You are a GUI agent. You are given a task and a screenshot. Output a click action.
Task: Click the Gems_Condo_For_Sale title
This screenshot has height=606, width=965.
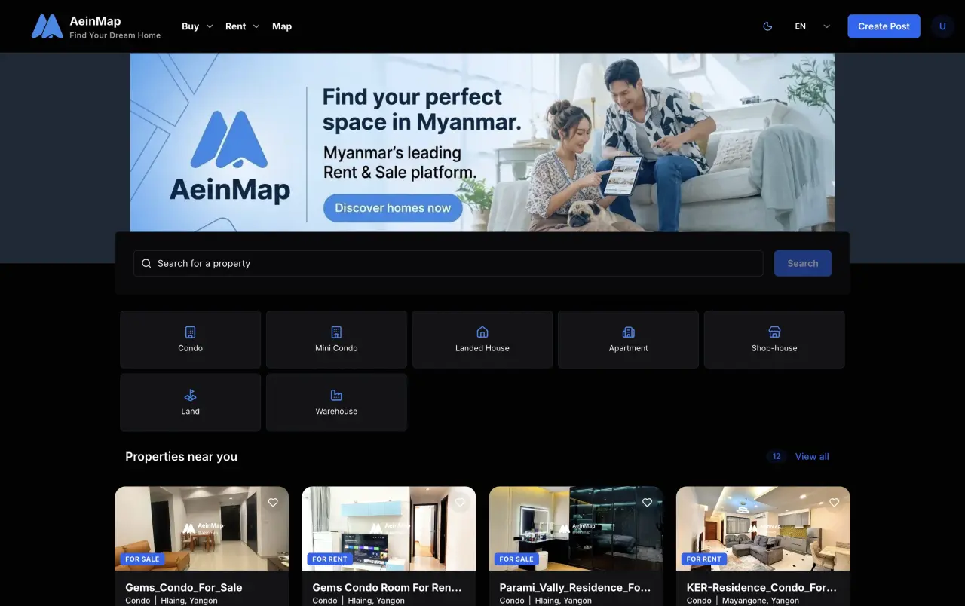click(x=184, y=587)
